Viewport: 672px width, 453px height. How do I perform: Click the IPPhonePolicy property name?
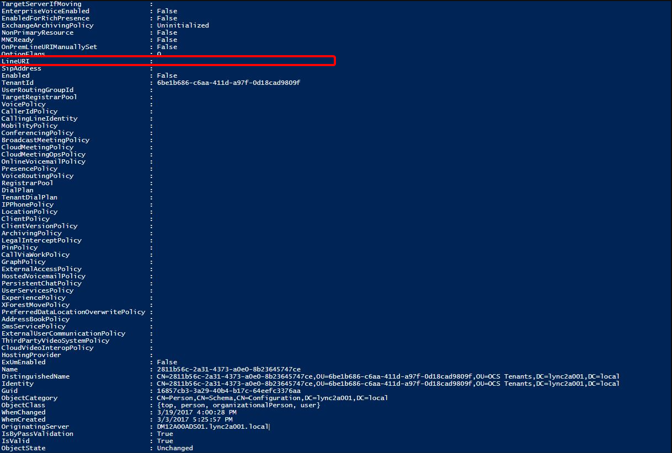point(27,204)
